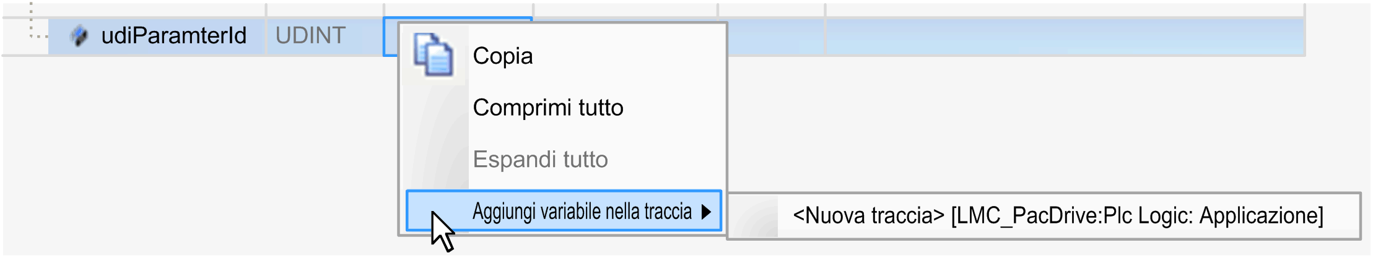Screen dimensions: 1373x258
Task: Click the wide last cell of udiParamterId row
Action: (1065, 37)
